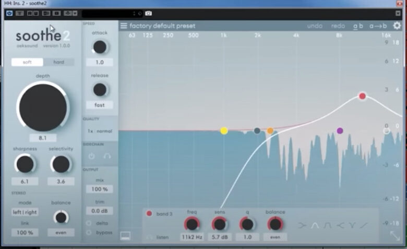Click the band sens knob
The height and width of the screenshot is (249, 407).
[x=220, y=224]
